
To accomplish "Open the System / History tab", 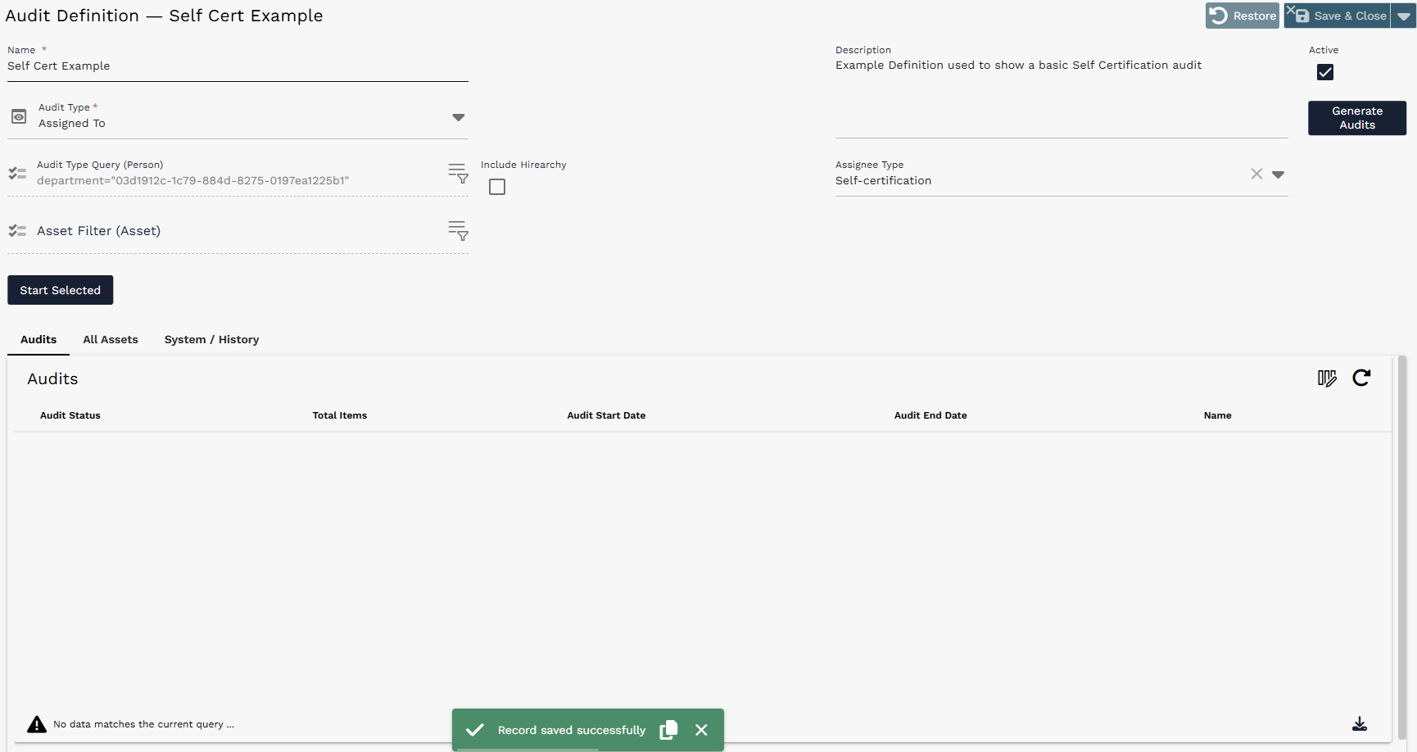I will [x=211, y=339].
